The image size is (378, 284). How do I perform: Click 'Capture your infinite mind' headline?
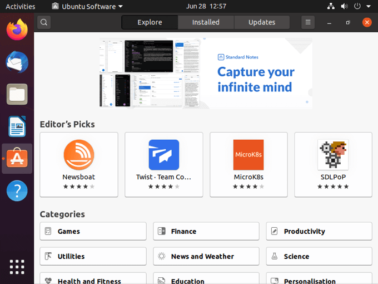point(256,80)
